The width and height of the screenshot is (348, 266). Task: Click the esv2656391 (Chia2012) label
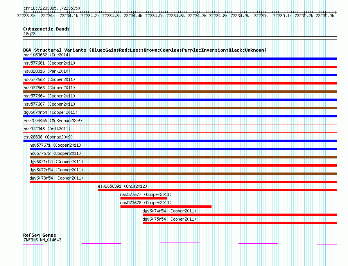click(x=122, y=186)
